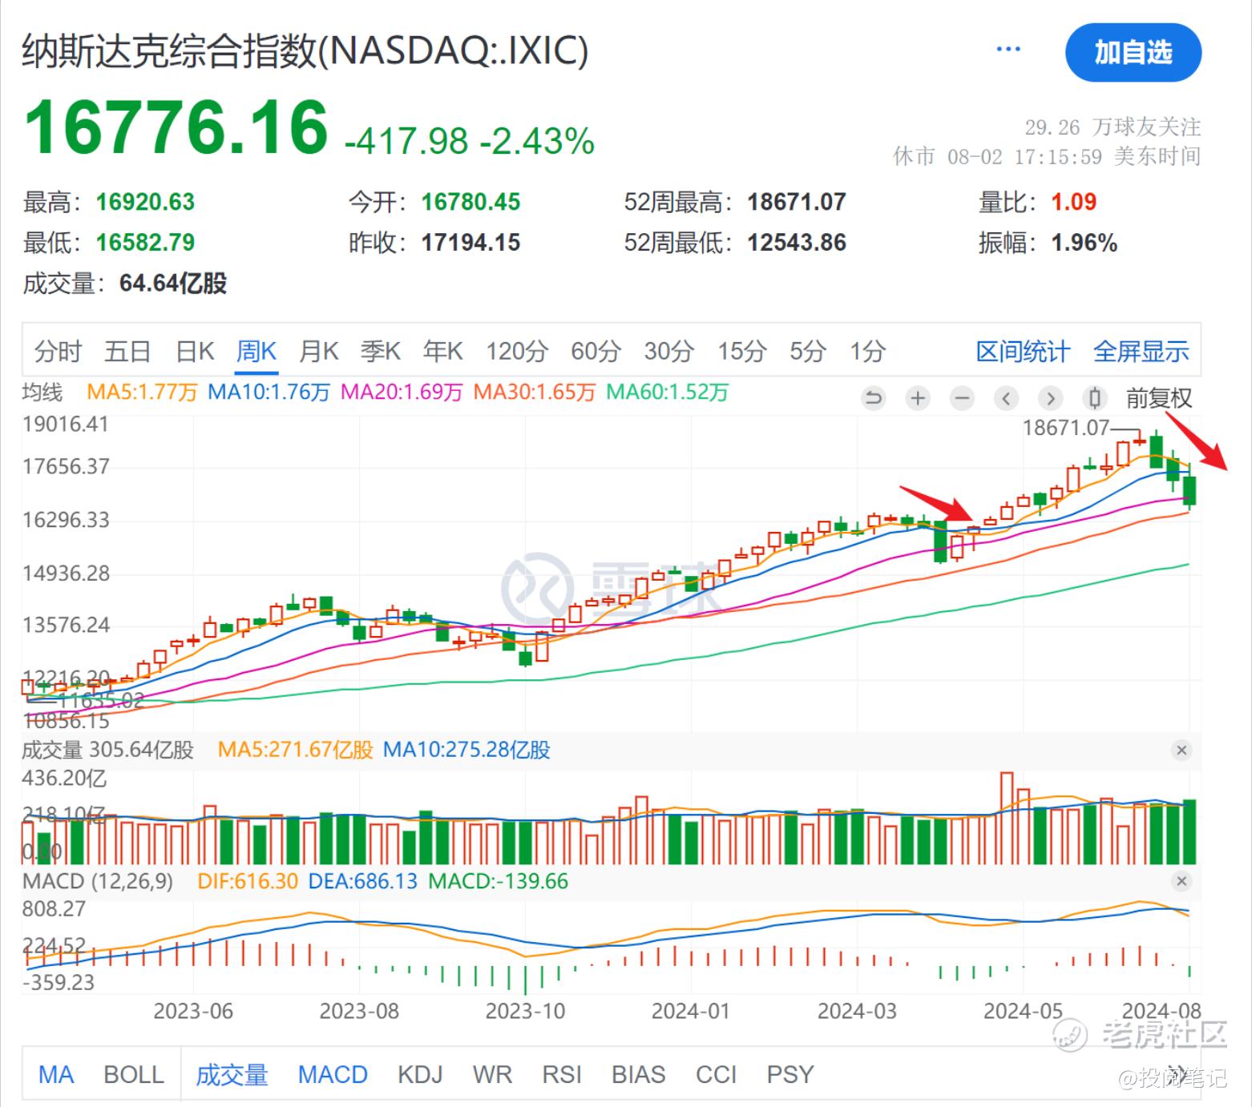Viewport: 1252px width, 1107px height.
Task: Close the MACD indicator panel
Action: pyautogui.click(x=1181, y=881)
